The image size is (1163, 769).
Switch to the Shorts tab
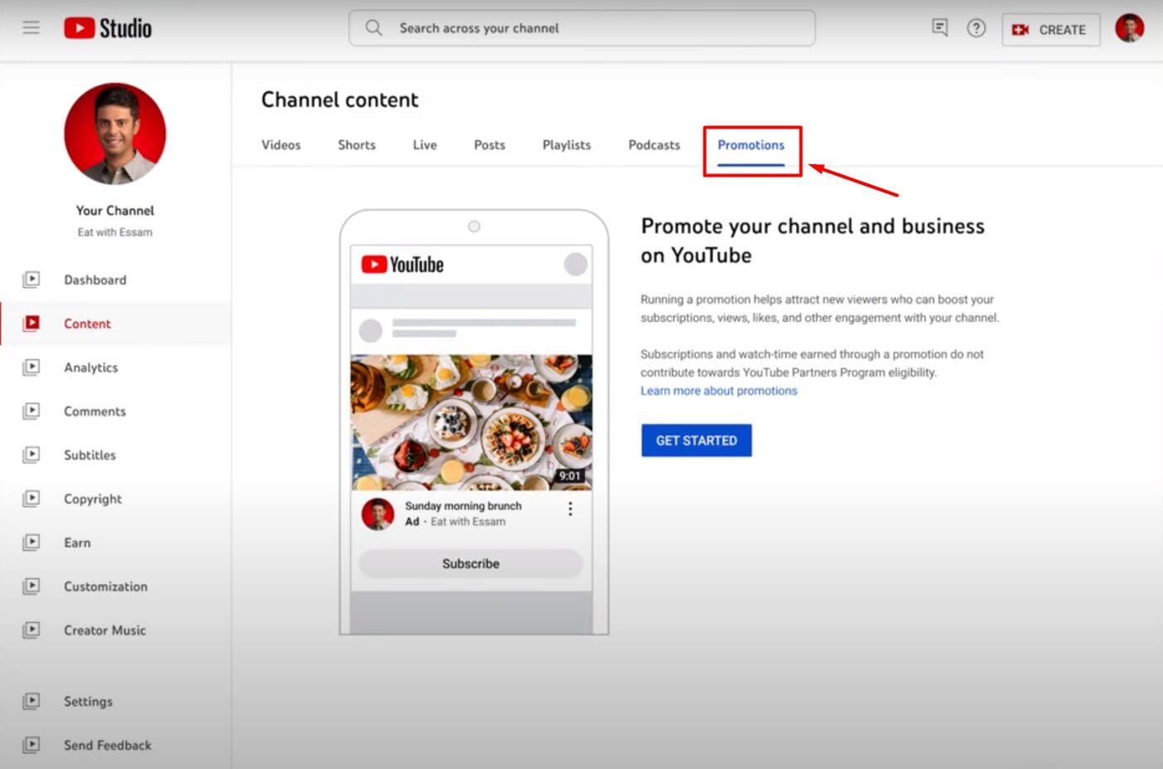[356, 144]
